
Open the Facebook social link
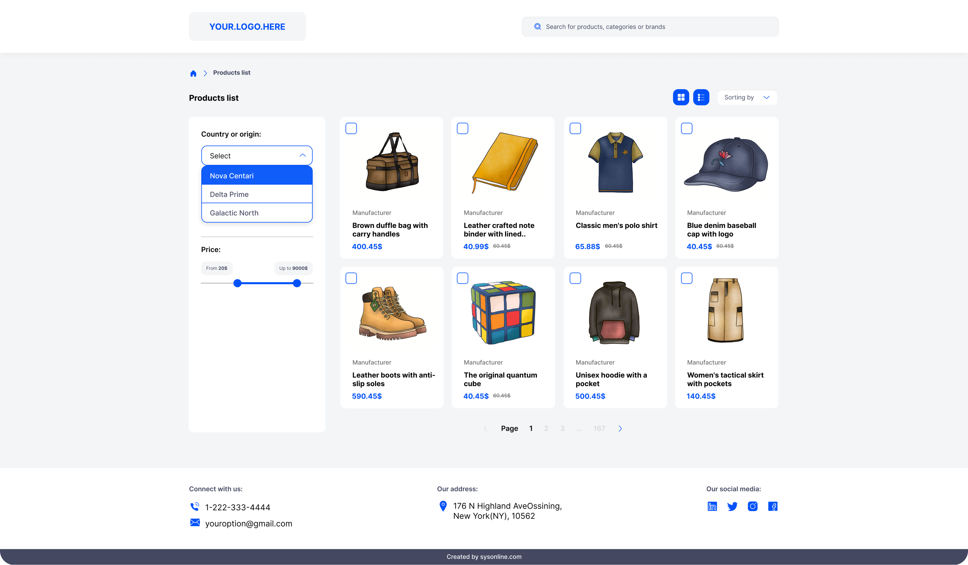point(772,506)
